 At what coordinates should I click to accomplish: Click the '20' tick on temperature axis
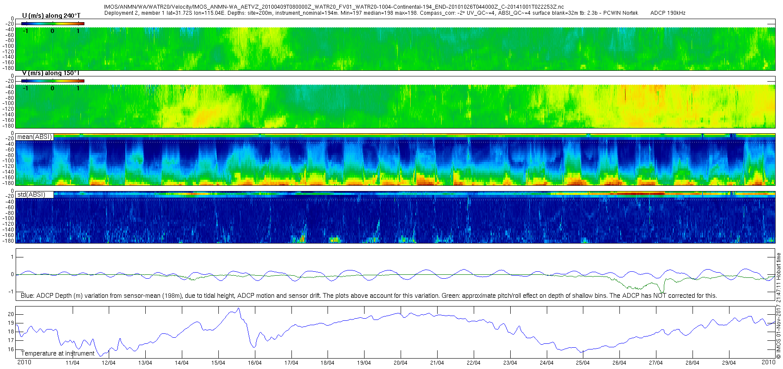(11, 314)
